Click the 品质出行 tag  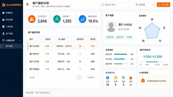120,37
